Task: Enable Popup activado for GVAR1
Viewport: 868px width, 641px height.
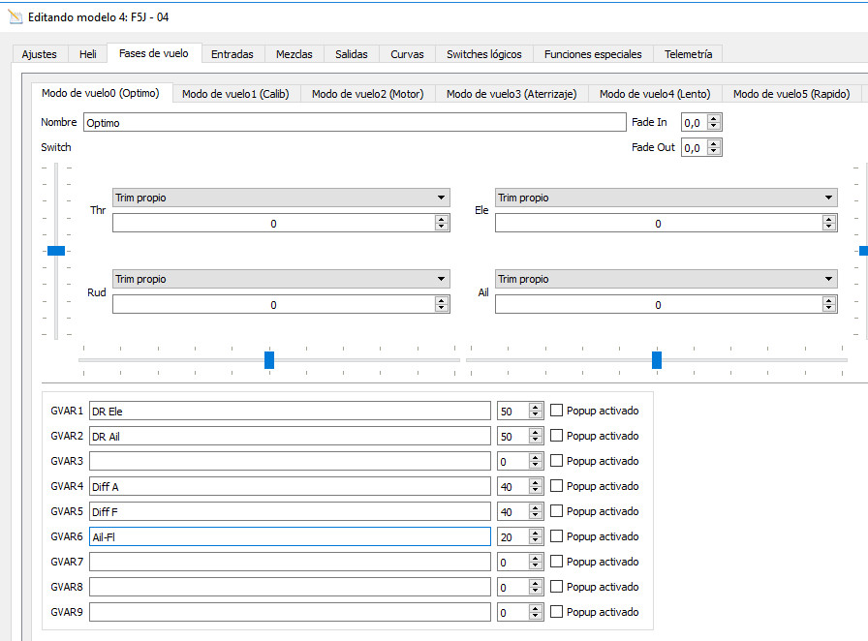Action: click(x=556, y=411)
